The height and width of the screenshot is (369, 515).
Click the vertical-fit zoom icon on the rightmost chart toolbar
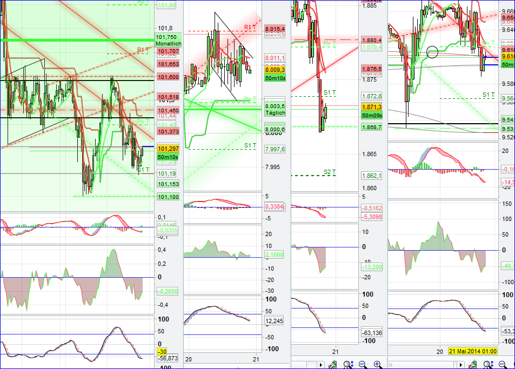(487, 364)
